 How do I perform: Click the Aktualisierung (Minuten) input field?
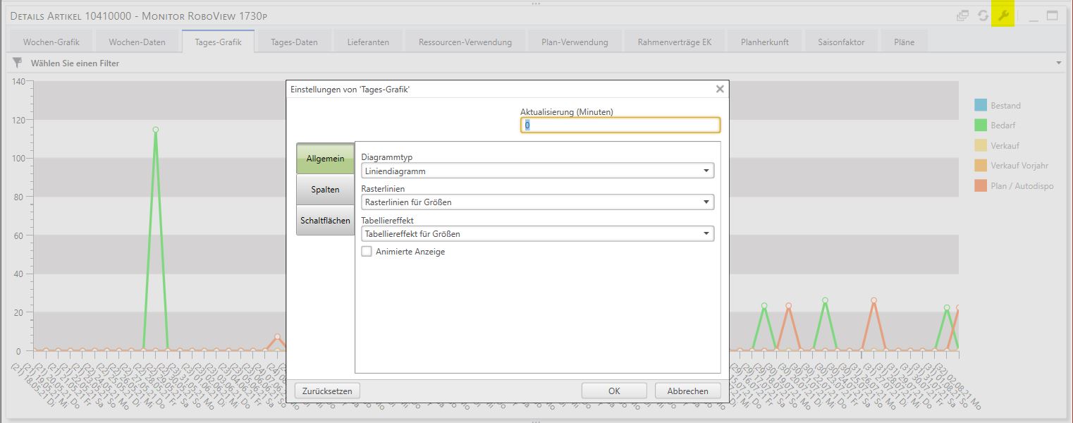pos(620,125)
